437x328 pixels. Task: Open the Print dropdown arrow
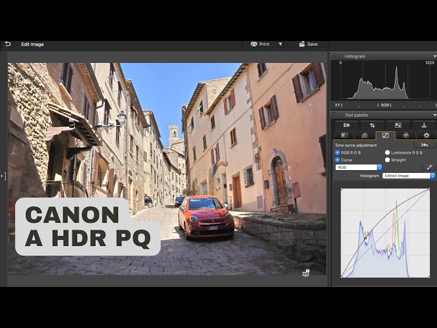[280, 44]
